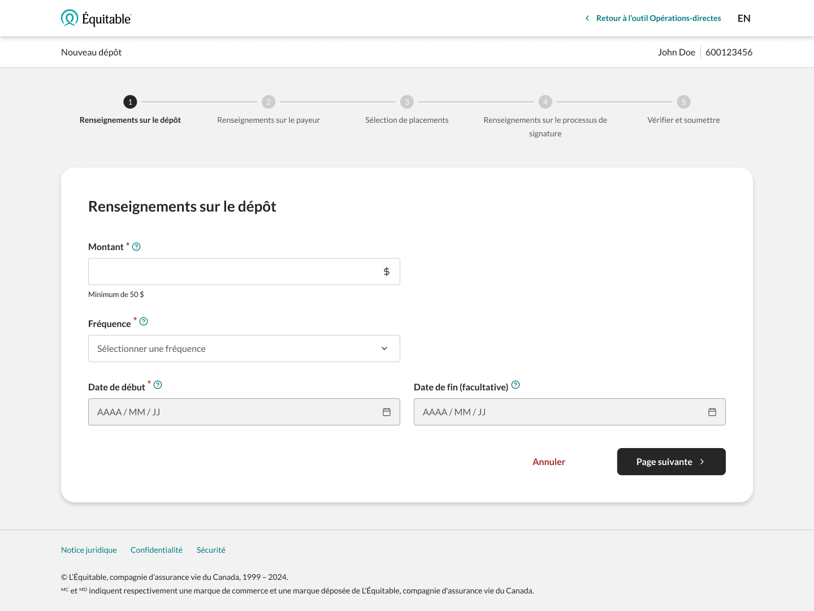This screenshot has width=814, height=611.
Task: Select step 3 Sélection de placements
Action: [407, 110]
